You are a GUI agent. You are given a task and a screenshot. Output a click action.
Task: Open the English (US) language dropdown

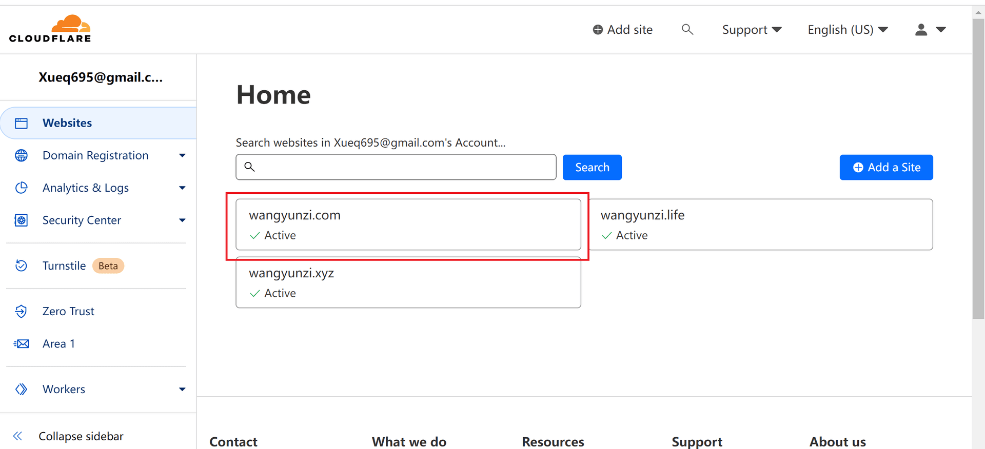(848, 30)
